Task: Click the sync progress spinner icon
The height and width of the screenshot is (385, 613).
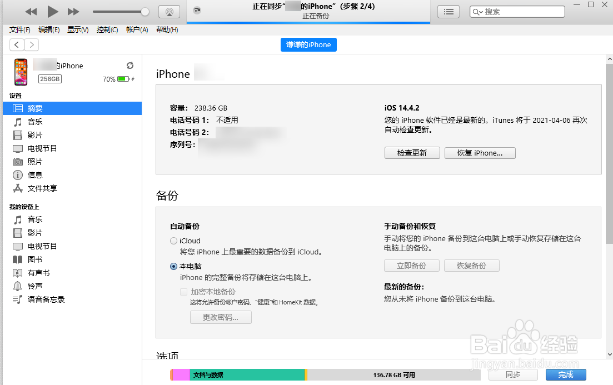Action: pyautogui.click(x=197, y=11)
